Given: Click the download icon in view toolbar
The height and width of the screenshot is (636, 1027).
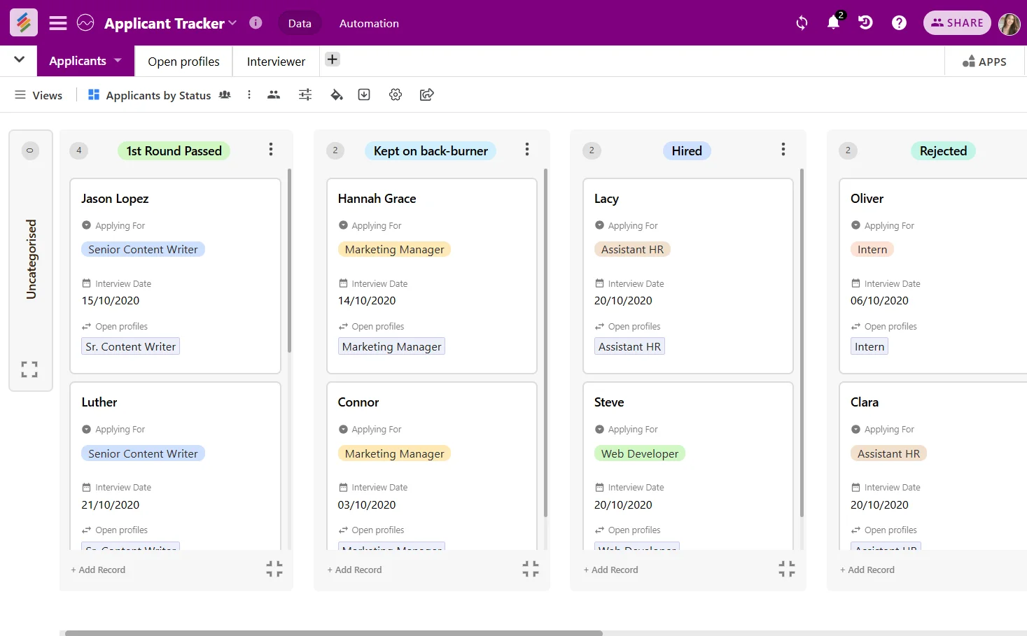Looking at the screenshot, I should 363,94.
